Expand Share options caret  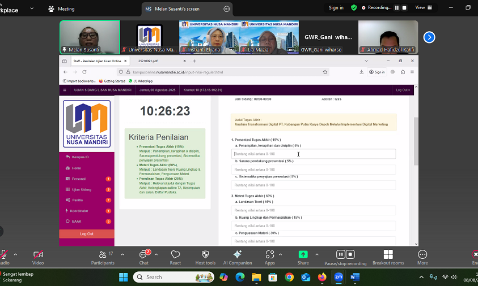(317, 254)
